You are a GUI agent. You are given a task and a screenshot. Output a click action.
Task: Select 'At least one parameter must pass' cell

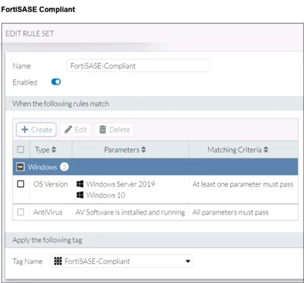pos(243,184)
